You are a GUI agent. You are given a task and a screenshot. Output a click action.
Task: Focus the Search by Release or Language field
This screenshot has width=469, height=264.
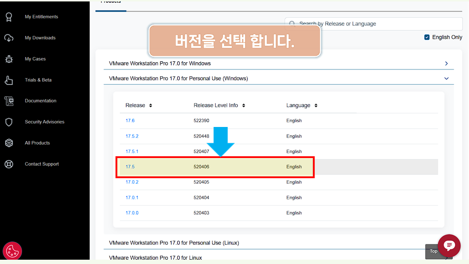point(374,23)
